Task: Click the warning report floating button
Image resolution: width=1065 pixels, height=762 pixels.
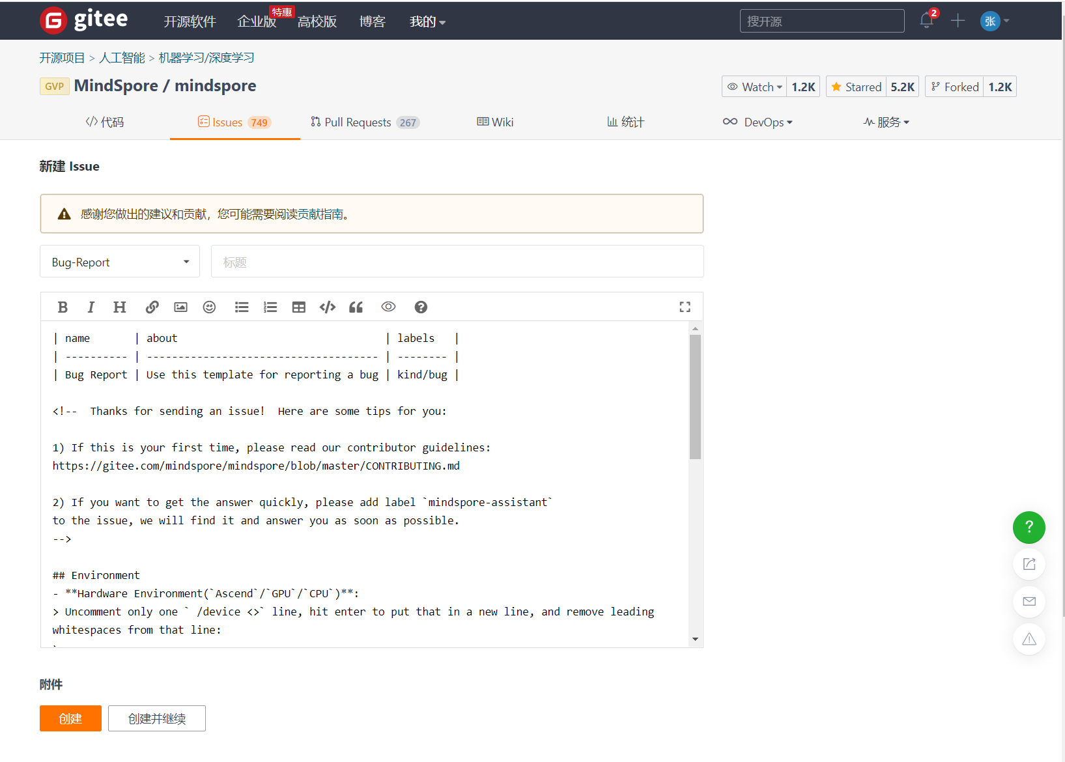Action: click(x=1029, y=639)
